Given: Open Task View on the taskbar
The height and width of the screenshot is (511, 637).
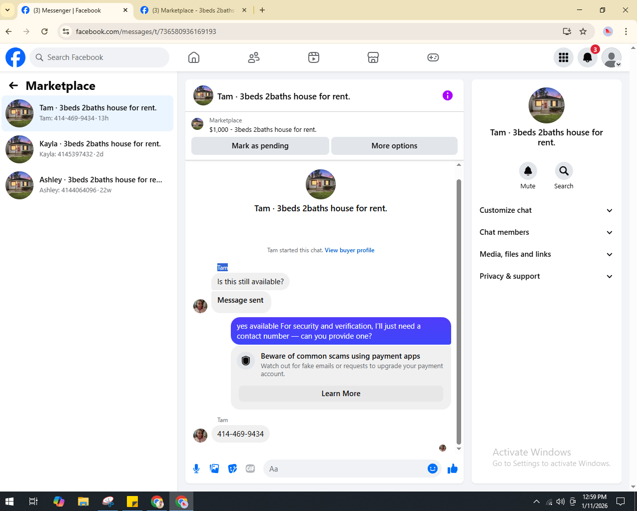Looking at the screenshot, I should click(33, 502).
